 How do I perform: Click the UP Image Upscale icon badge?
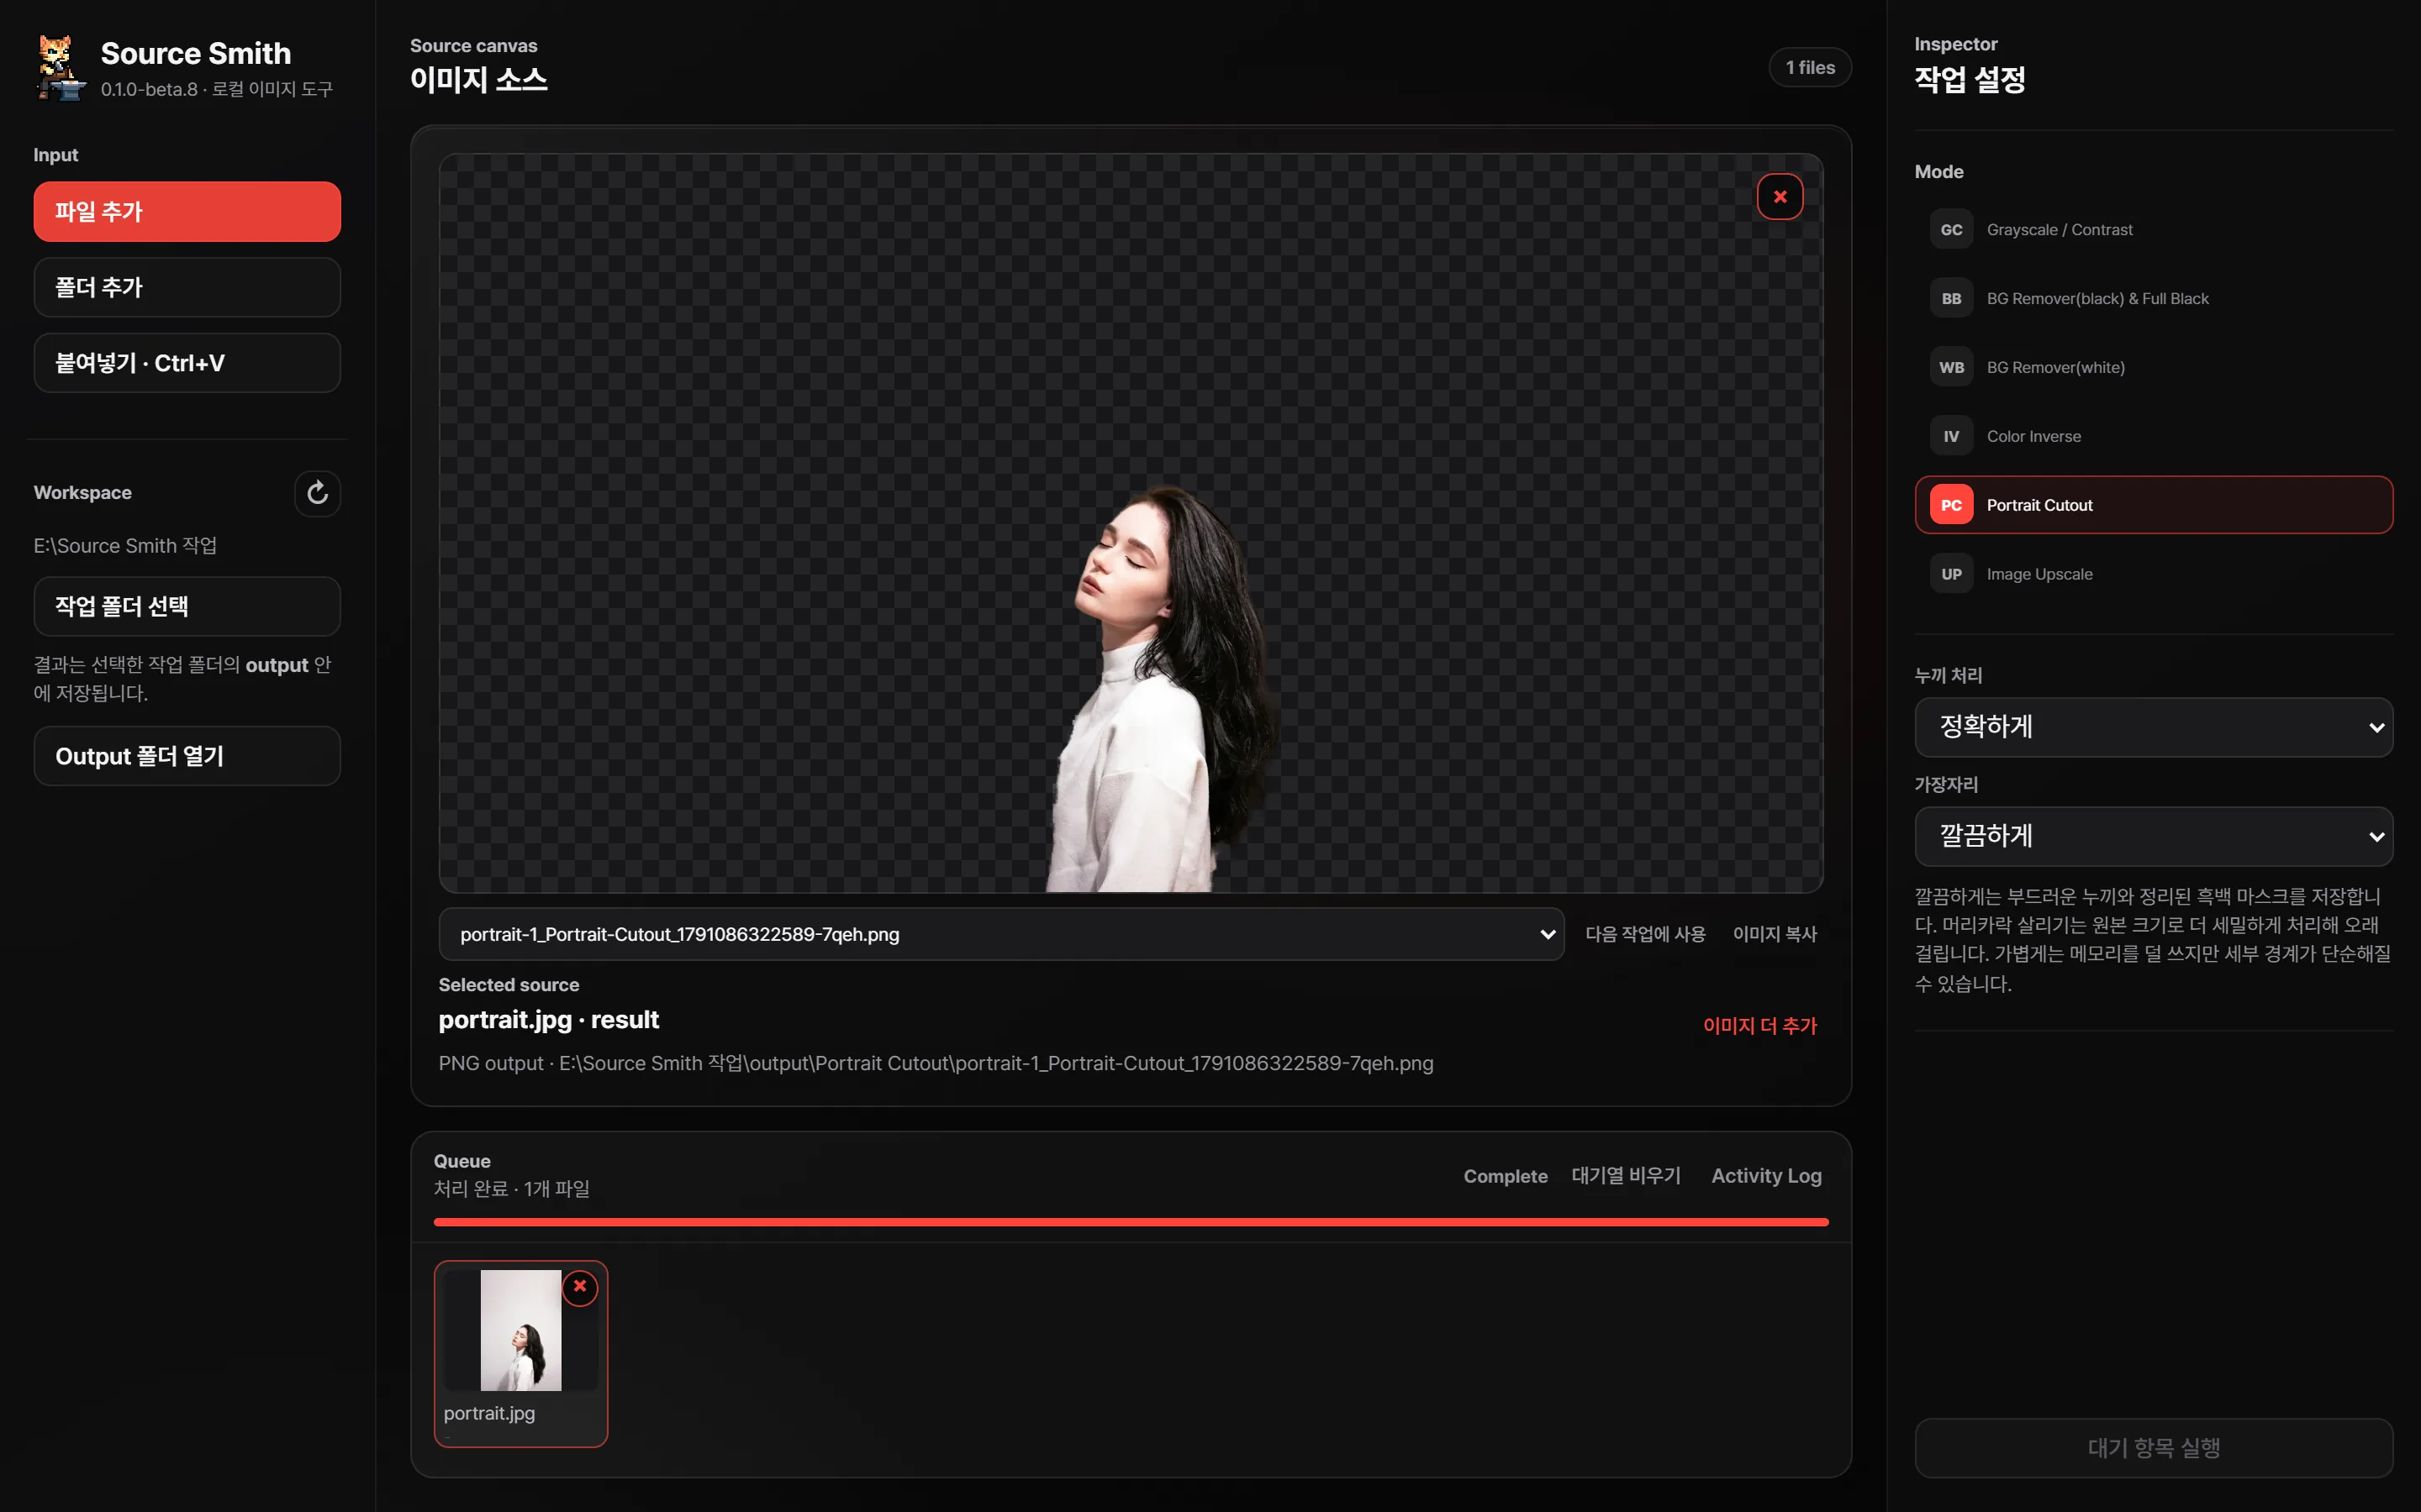click(1951, 575)
